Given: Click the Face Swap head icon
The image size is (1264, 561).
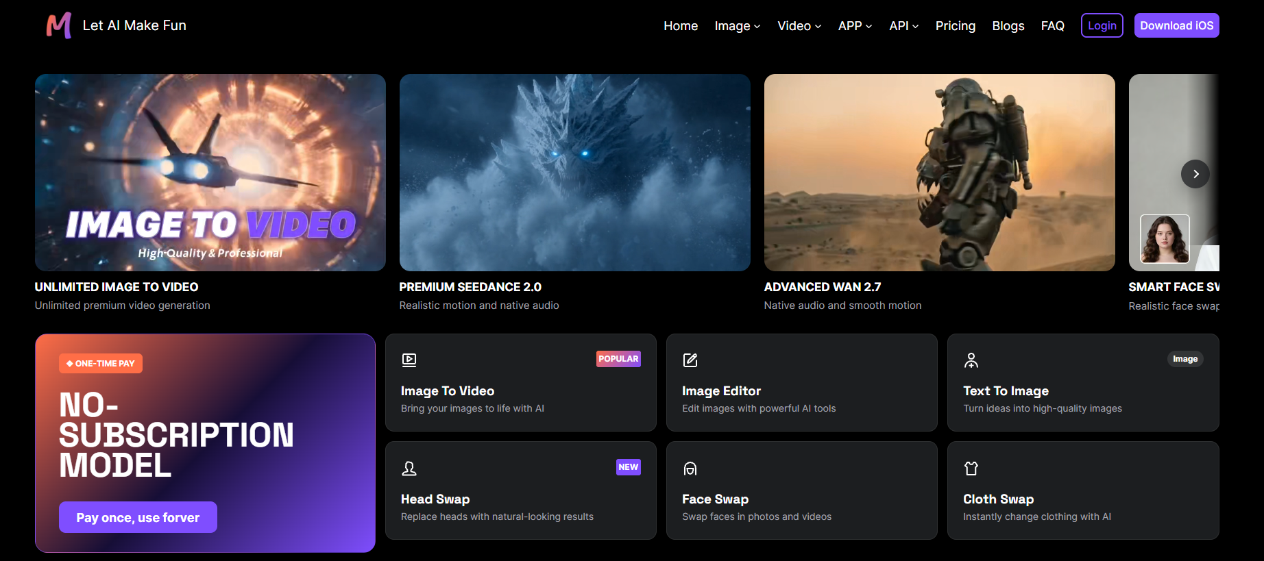Looking at the screenshot, I should (x=690, y=469).
